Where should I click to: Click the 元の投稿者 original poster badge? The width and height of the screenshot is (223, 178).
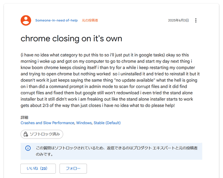click(90, 20)
